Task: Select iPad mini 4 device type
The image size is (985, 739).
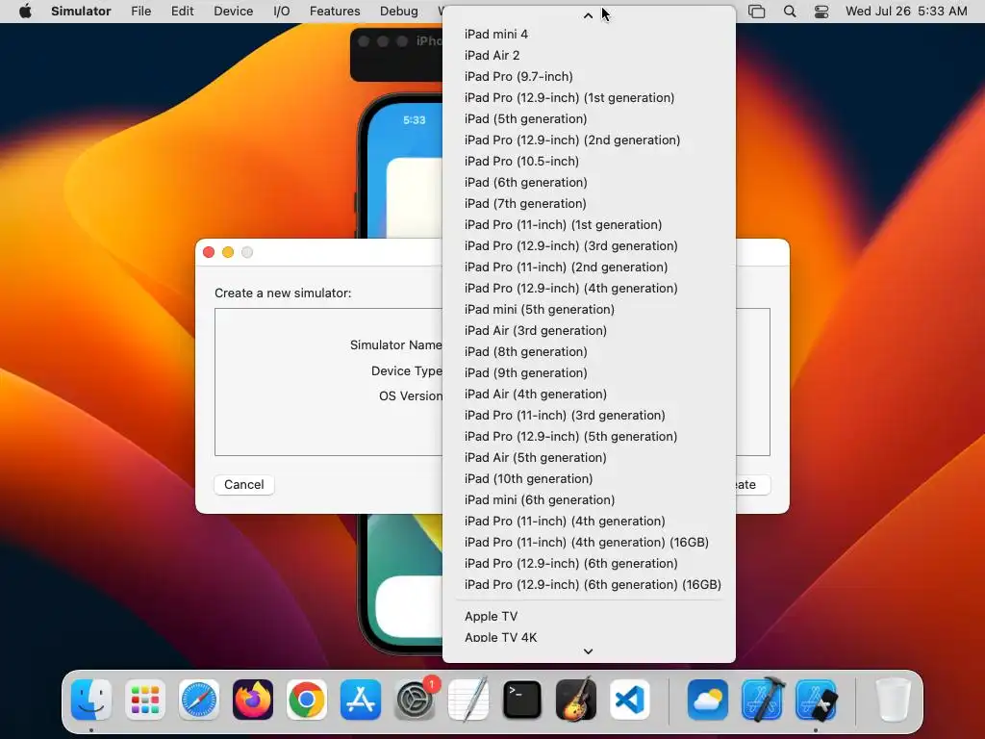Action: [590, 34]
